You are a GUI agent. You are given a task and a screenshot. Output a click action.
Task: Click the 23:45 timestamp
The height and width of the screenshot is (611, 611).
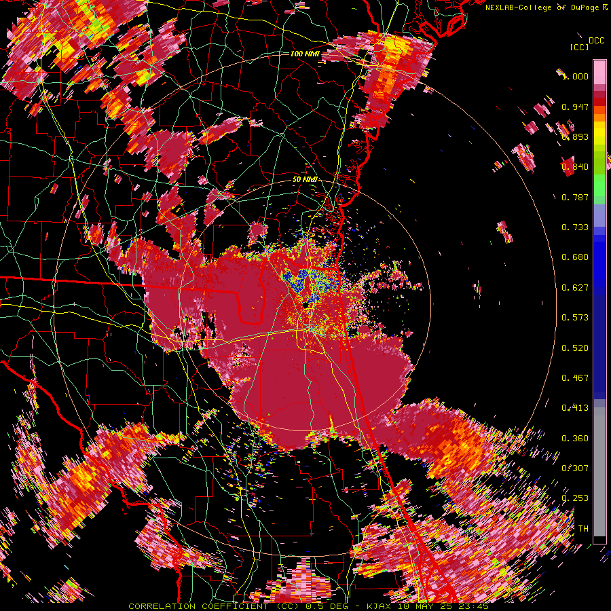coord(475,606)
